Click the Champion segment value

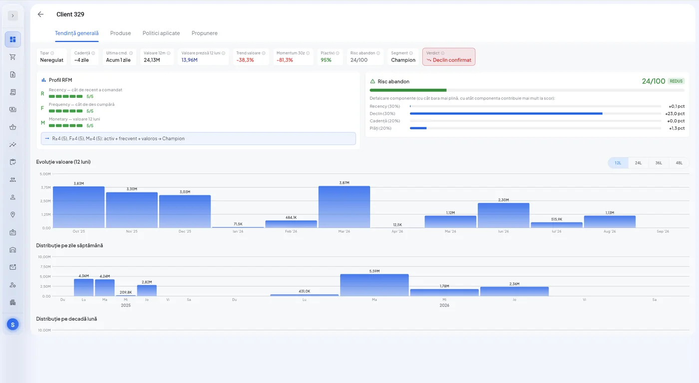(403, 60)
